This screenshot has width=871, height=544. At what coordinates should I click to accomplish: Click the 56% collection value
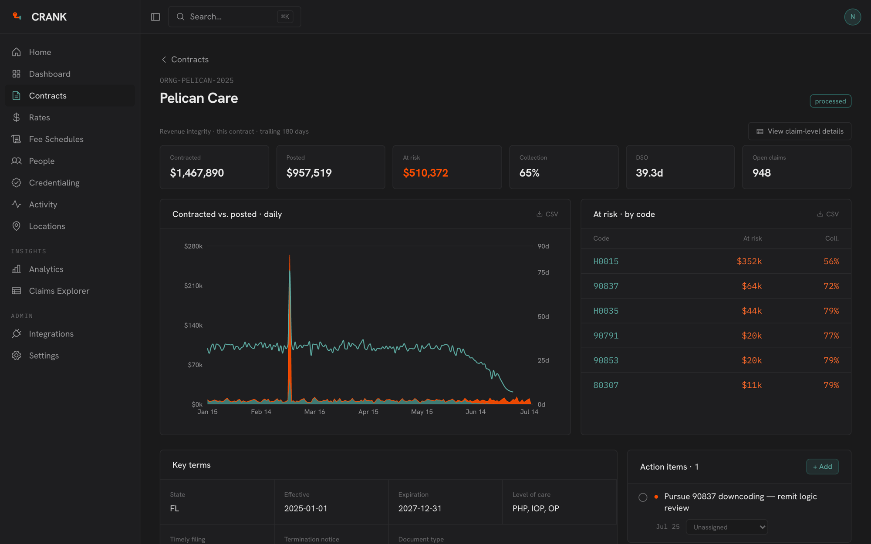pyautogui.click(x=831, y=261)
